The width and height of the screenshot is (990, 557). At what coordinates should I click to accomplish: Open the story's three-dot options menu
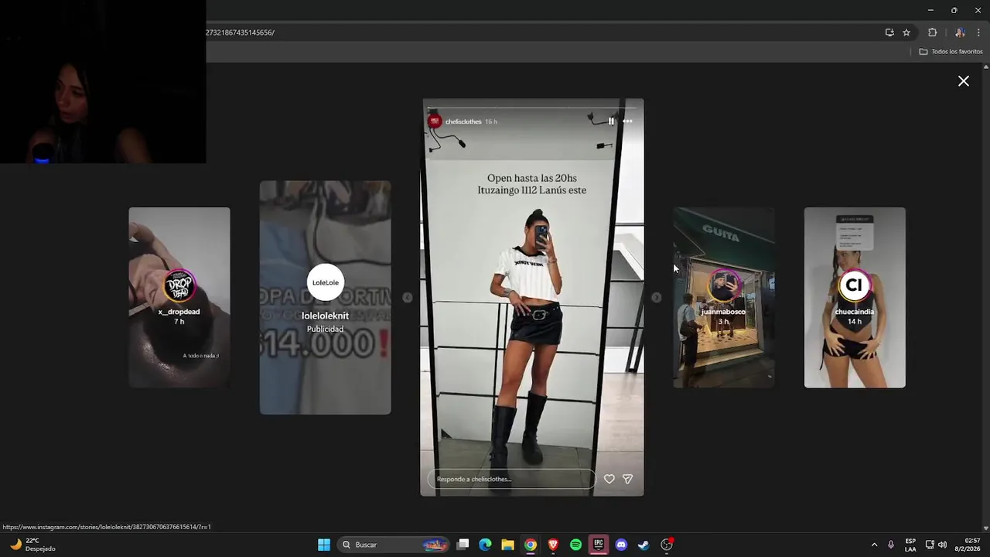click(627, 121)
